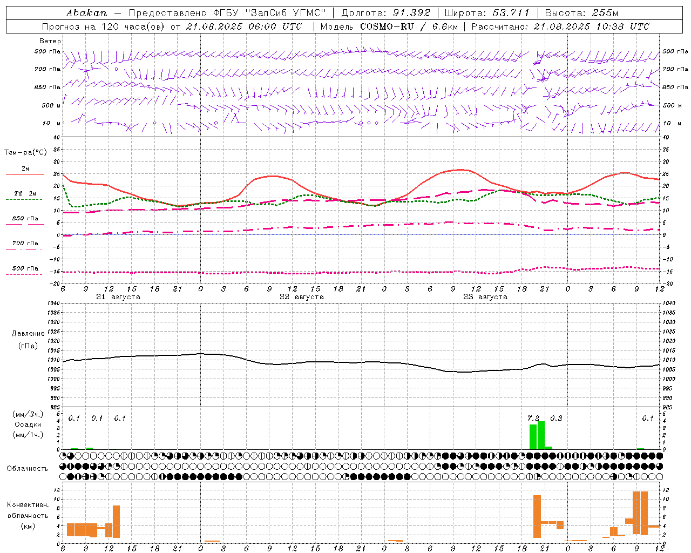The width and height of the screenshot is (691, 553).
Task: Click the '700 гПа' temperature legend entry
Action: pyautogui.click(x=25, y=243)
